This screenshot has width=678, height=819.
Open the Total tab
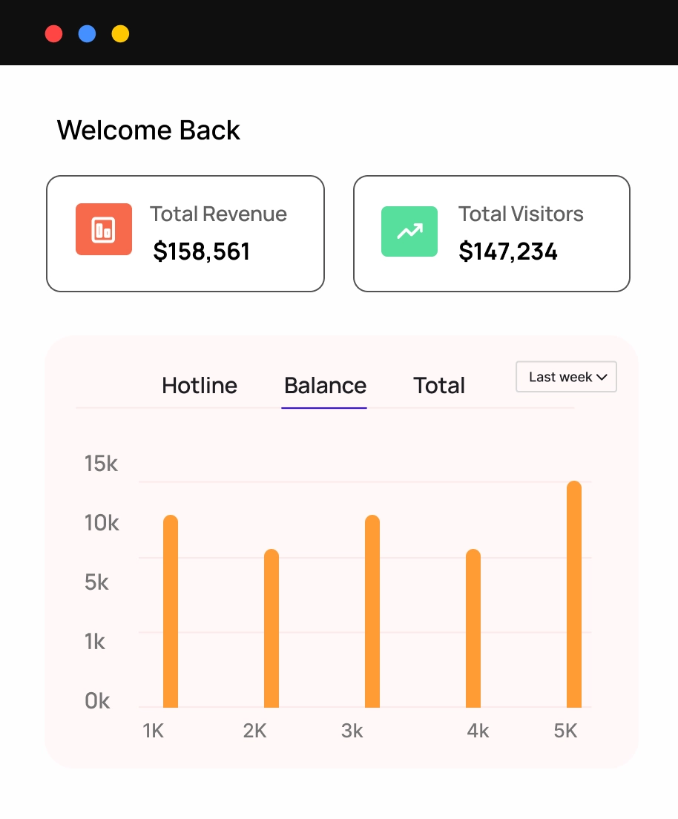tap(438, 386)
